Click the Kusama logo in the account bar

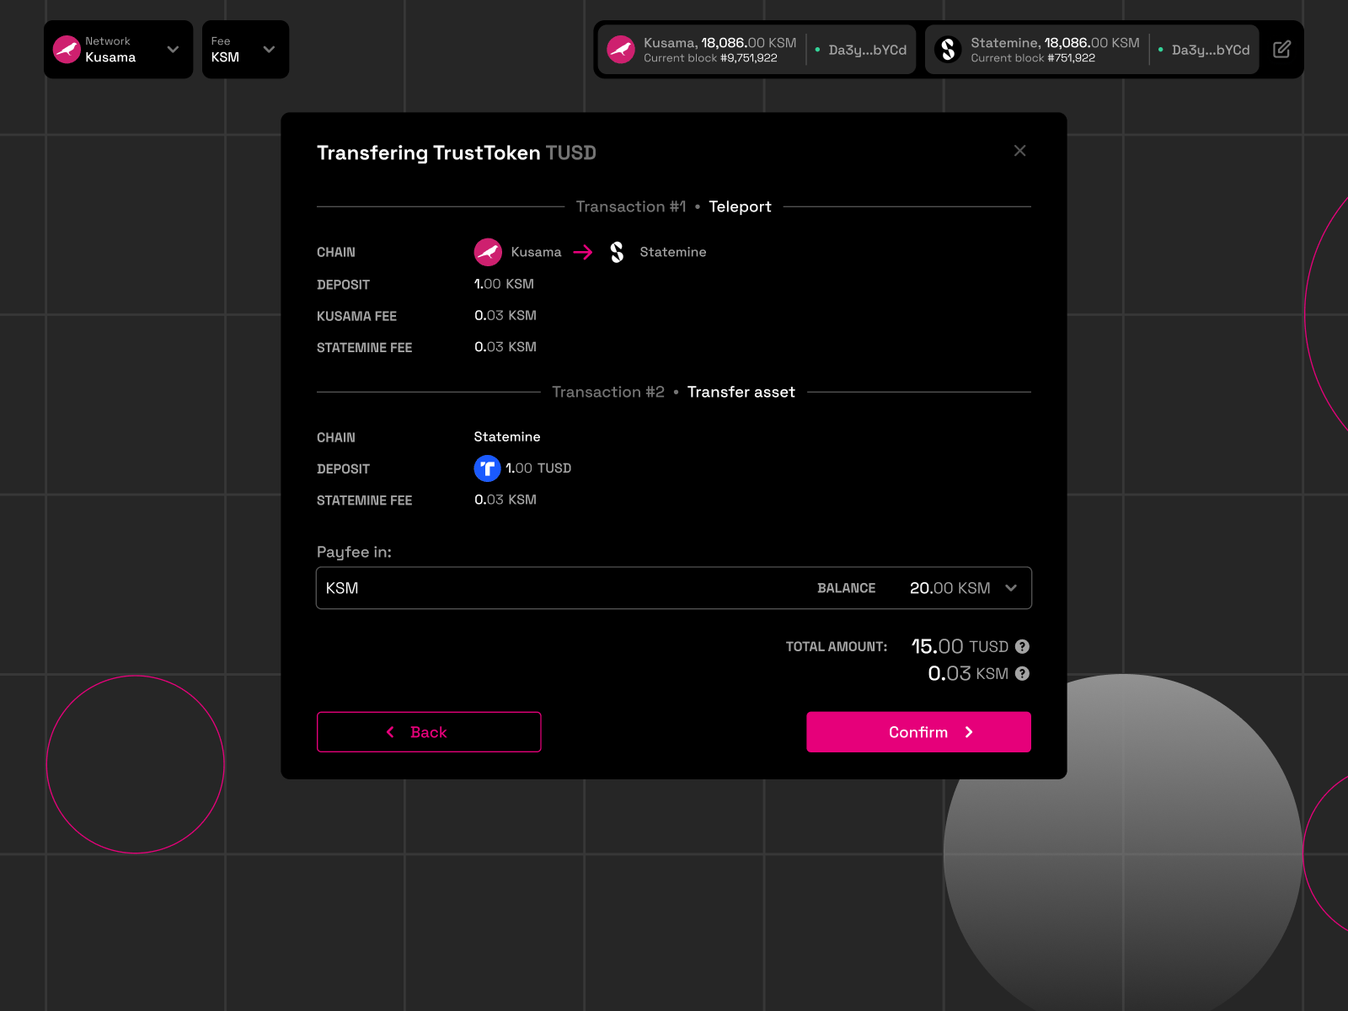621,50
